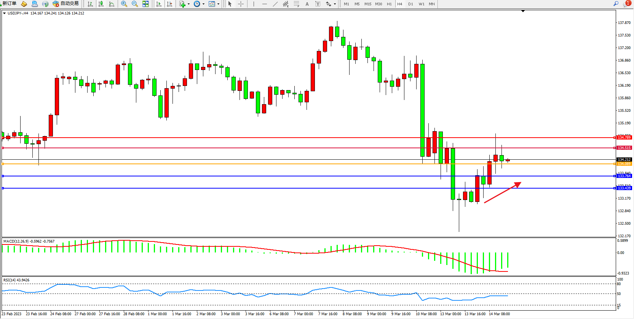Switch to the M15 timeframe
The height and width of the screenshot is (319, 634).
coord(368,4)
